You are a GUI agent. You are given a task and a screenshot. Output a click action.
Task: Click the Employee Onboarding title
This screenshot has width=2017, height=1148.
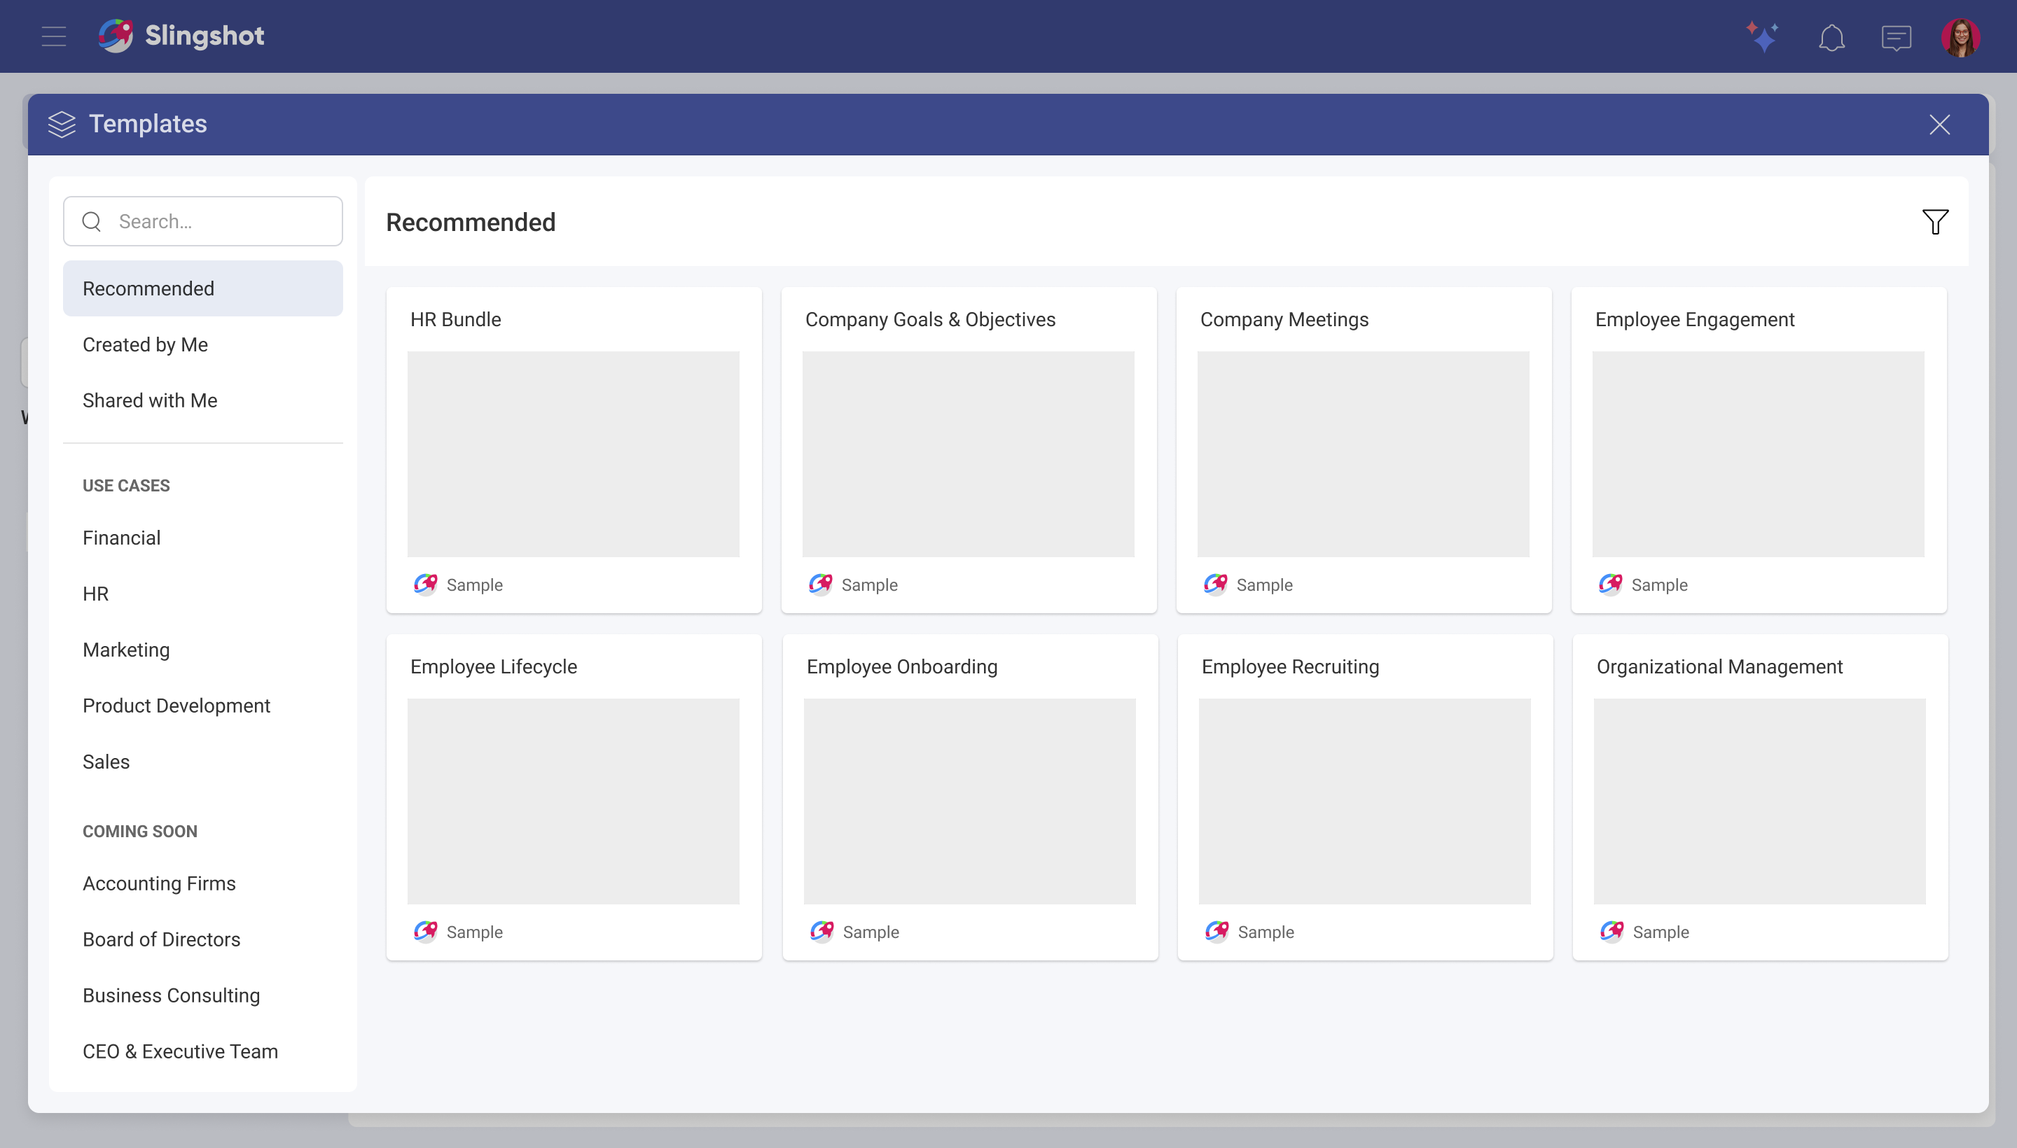pyautogui.click(x=903, y=666)
